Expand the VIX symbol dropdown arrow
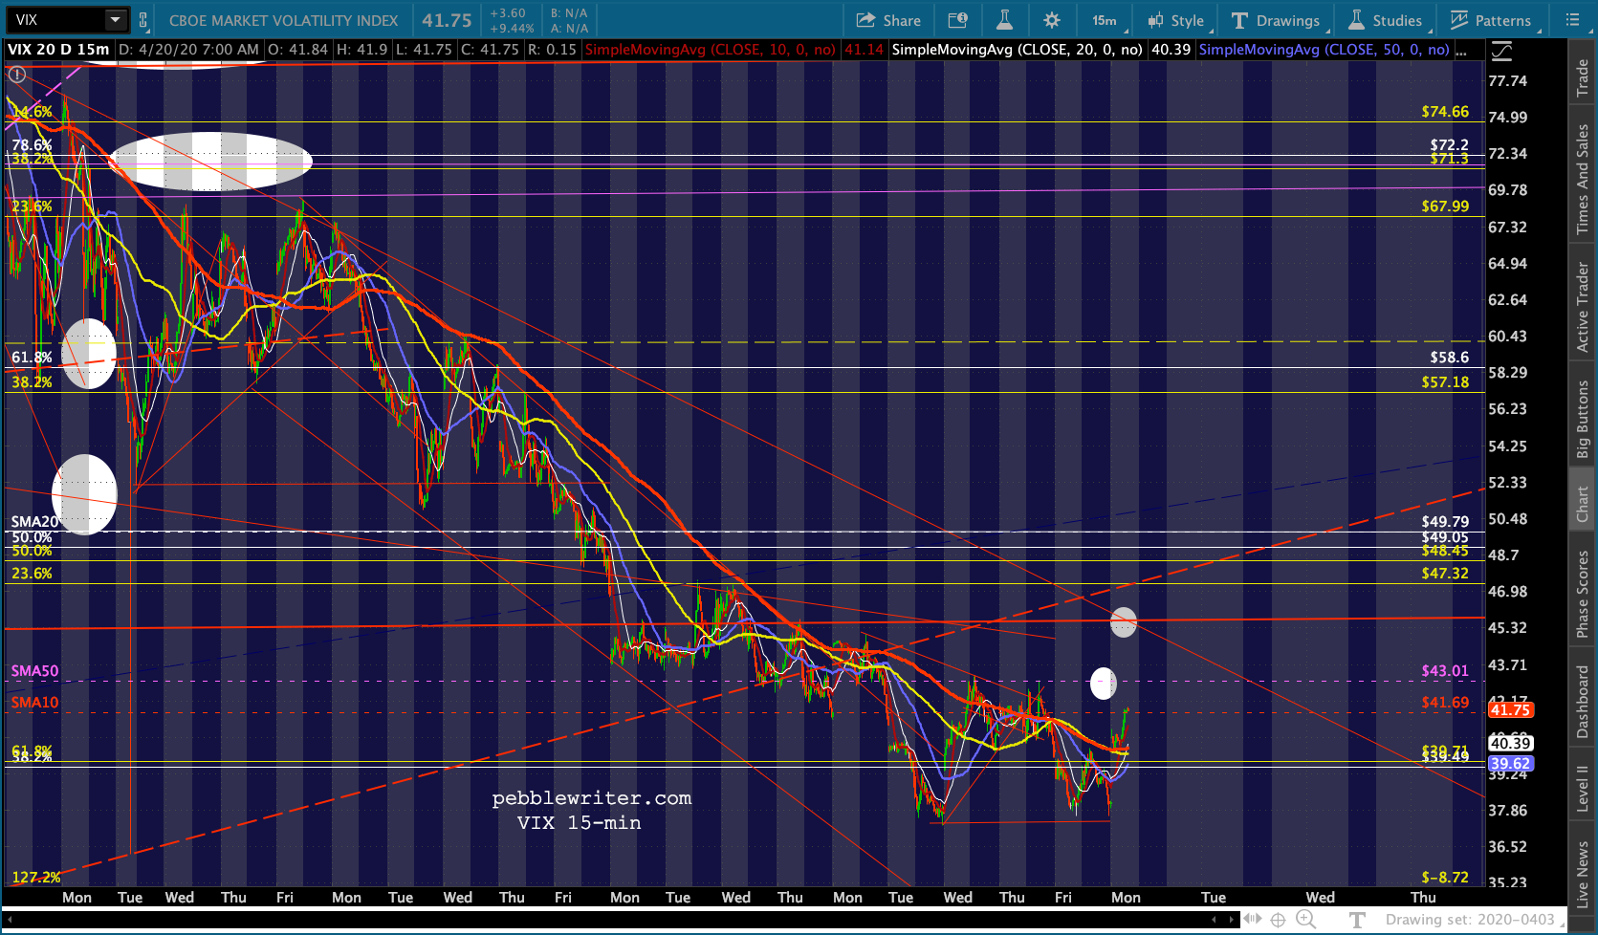This screenshot has height=935, width=1598. (x=115, y=20)
